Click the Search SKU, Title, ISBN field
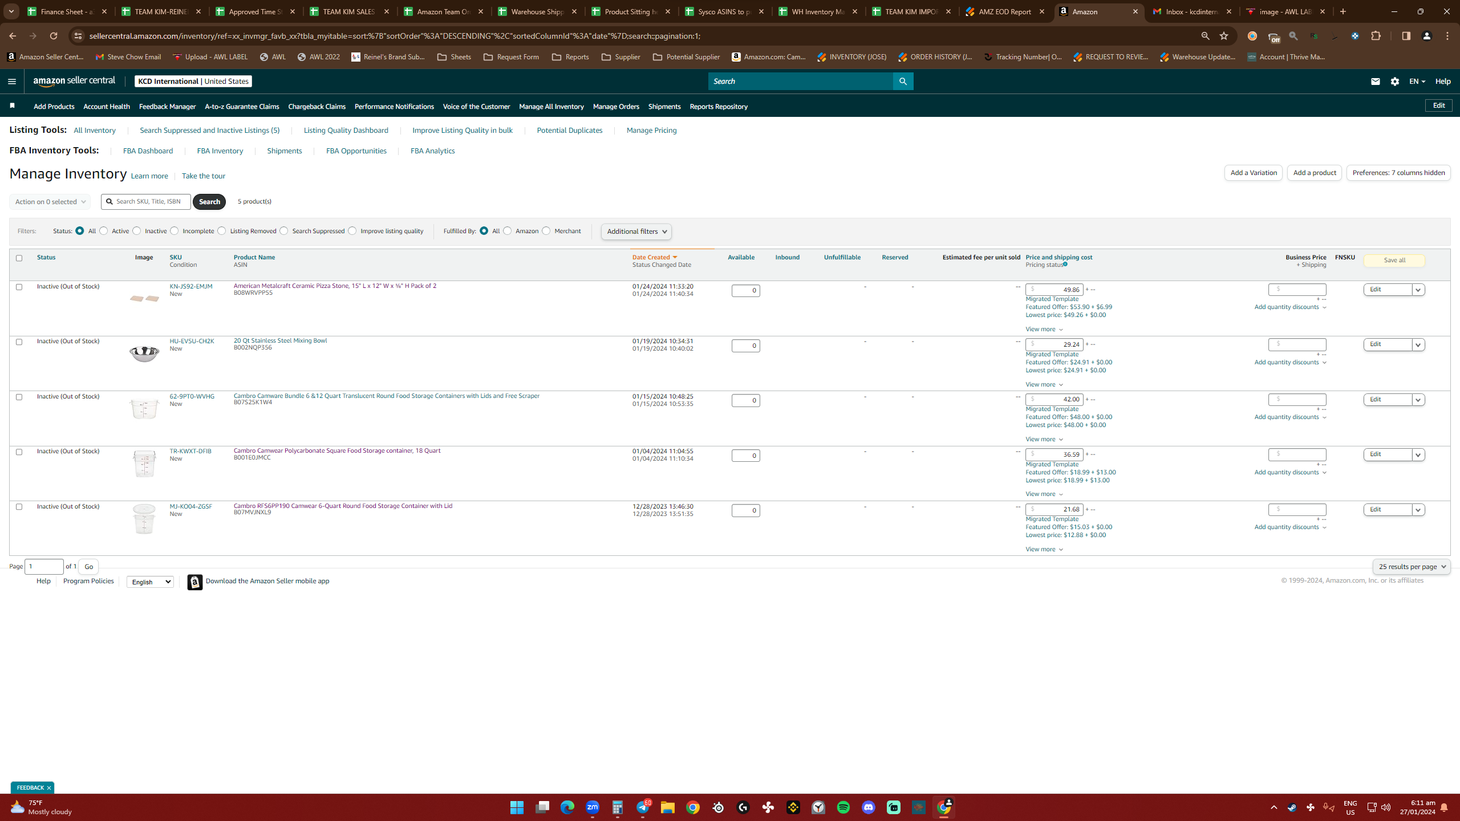The image size is (1460, 821). click(146, 202)
